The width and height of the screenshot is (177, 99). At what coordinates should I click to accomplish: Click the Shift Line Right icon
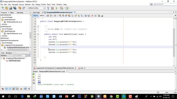click(x=88, y=16)
